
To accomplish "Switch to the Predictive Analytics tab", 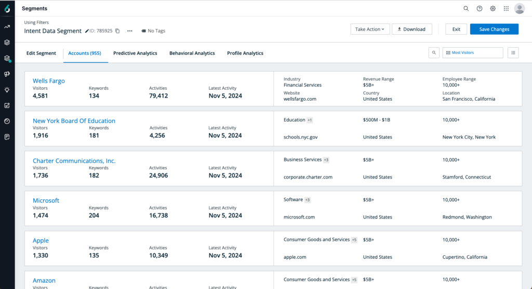I will [135, 53].
